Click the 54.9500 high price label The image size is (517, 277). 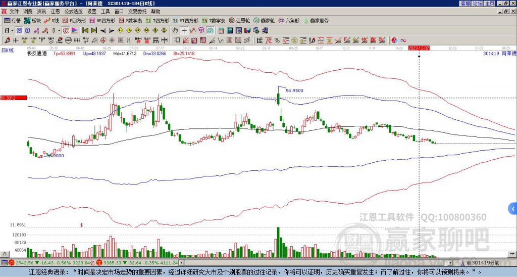[294, 90]
